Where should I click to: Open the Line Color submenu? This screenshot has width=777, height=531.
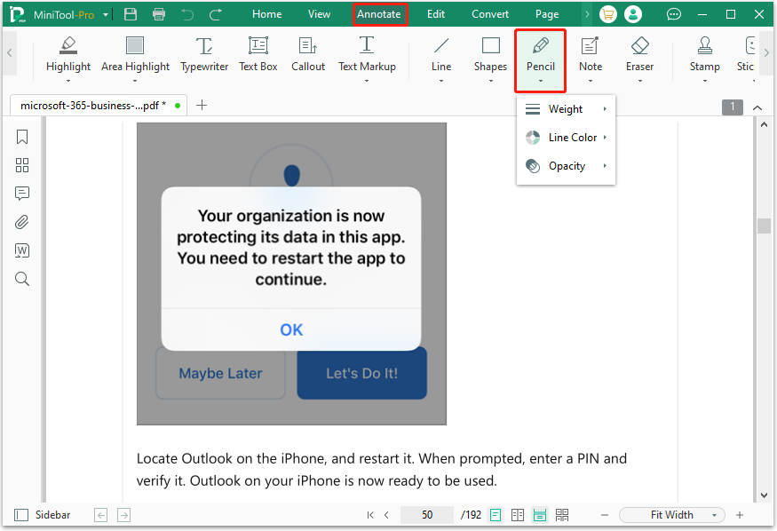[x=566, y=138]
